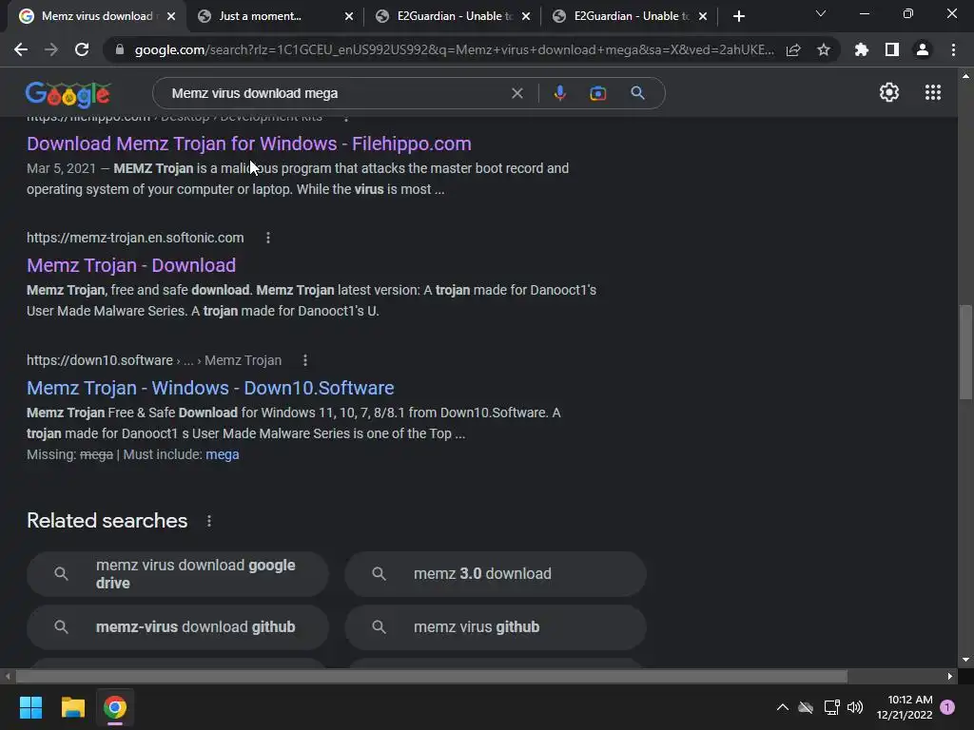This screenshot has width=974, height=730.
Task: Open Chrome extensions puzzle icon
Action: click(862, 49)
